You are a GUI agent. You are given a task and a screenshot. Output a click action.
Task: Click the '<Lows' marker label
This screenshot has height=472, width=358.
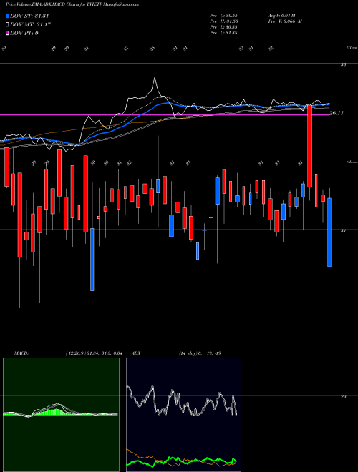(x=352, y=162)
